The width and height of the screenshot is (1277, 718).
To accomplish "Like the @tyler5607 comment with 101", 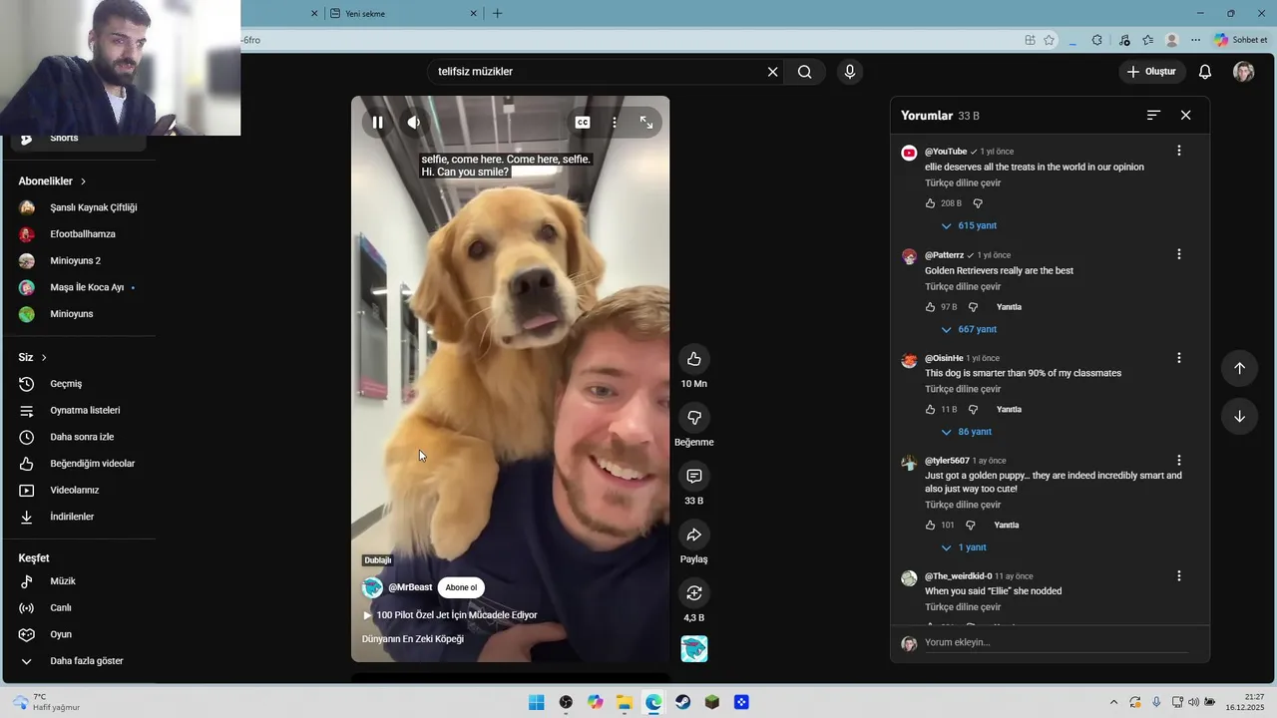I will [931, 525].
